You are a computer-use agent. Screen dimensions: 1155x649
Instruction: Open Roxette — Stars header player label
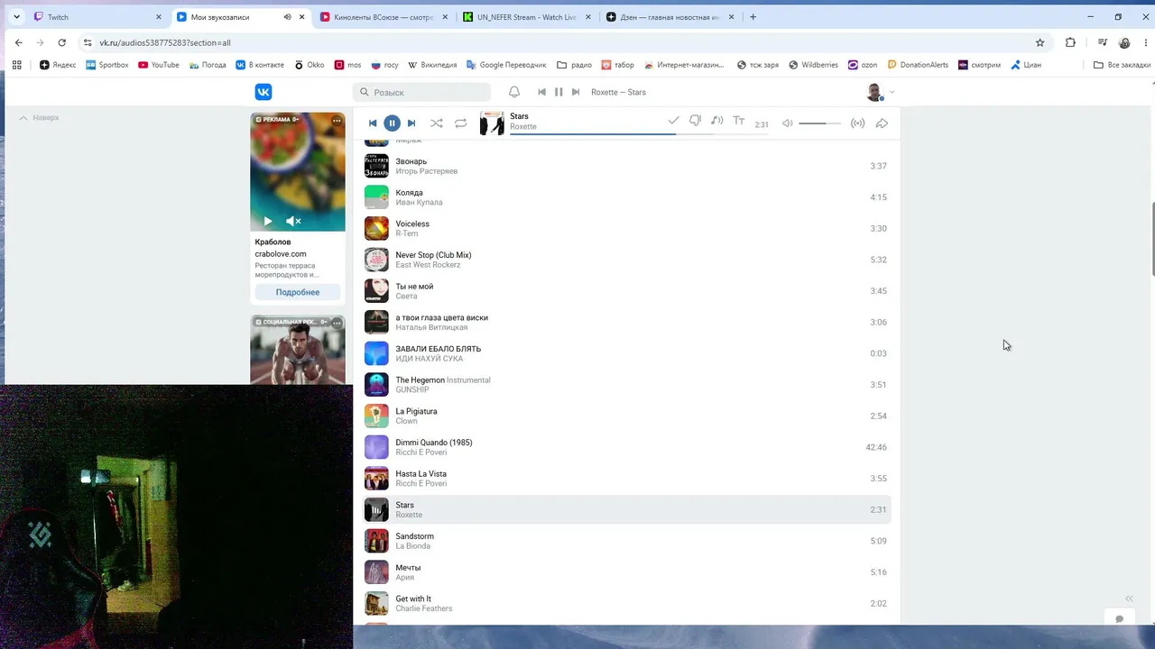pos(618,92)
